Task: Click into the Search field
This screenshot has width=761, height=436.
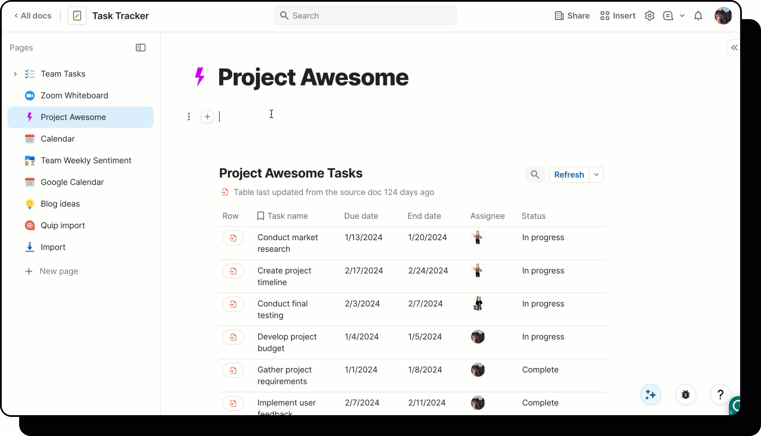Action: click(365, 16)
